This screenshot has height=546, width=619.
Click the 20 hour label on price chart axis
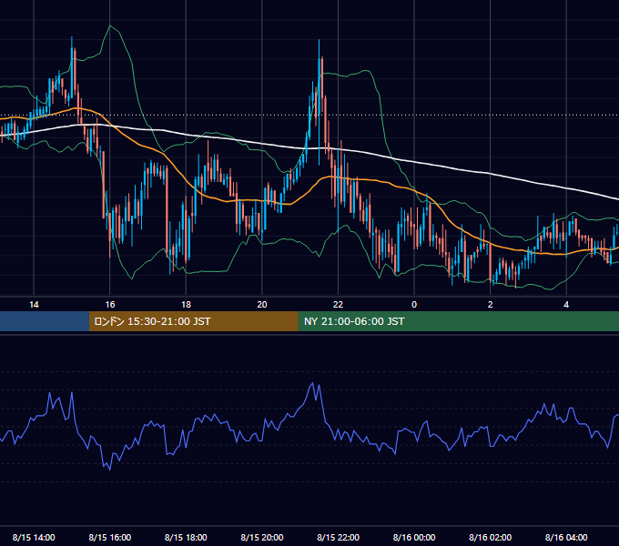[x=262, y=305]
